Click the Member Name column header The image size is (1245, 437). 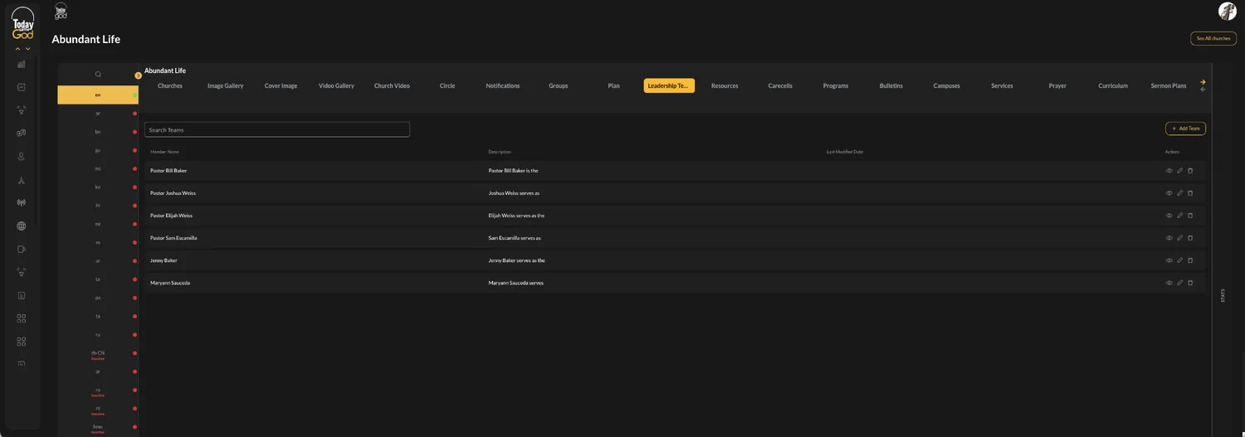(164, 152)
